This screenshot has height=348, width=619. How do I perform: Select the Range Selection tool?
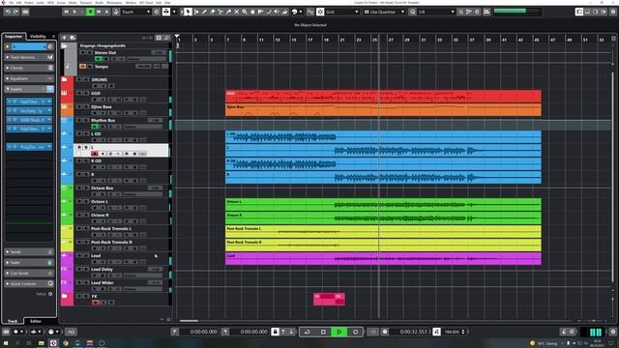pyautogui.click(x=196, y=12)
